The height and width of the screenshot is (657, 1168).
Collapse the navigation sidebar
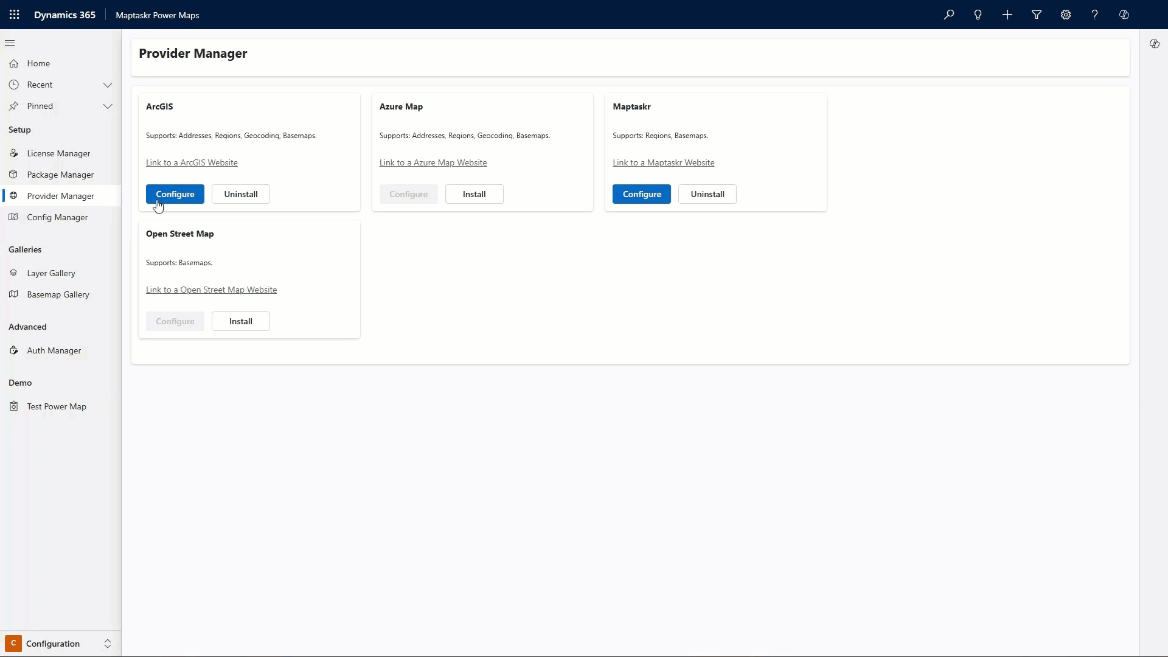[10, 43]
